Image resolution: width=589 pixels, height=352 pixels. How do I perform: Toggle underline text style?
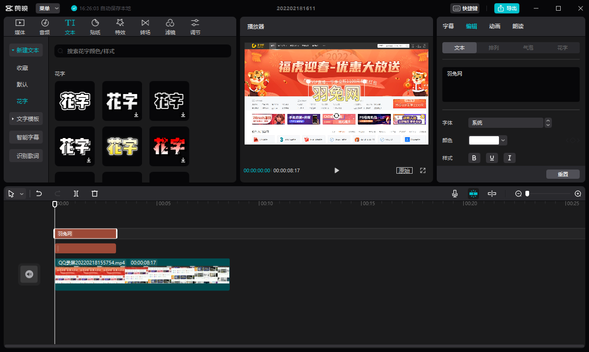click(492, 158)
